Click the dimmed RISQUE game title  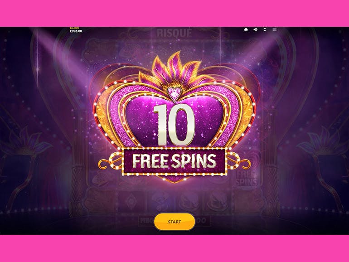click(174, 33)
